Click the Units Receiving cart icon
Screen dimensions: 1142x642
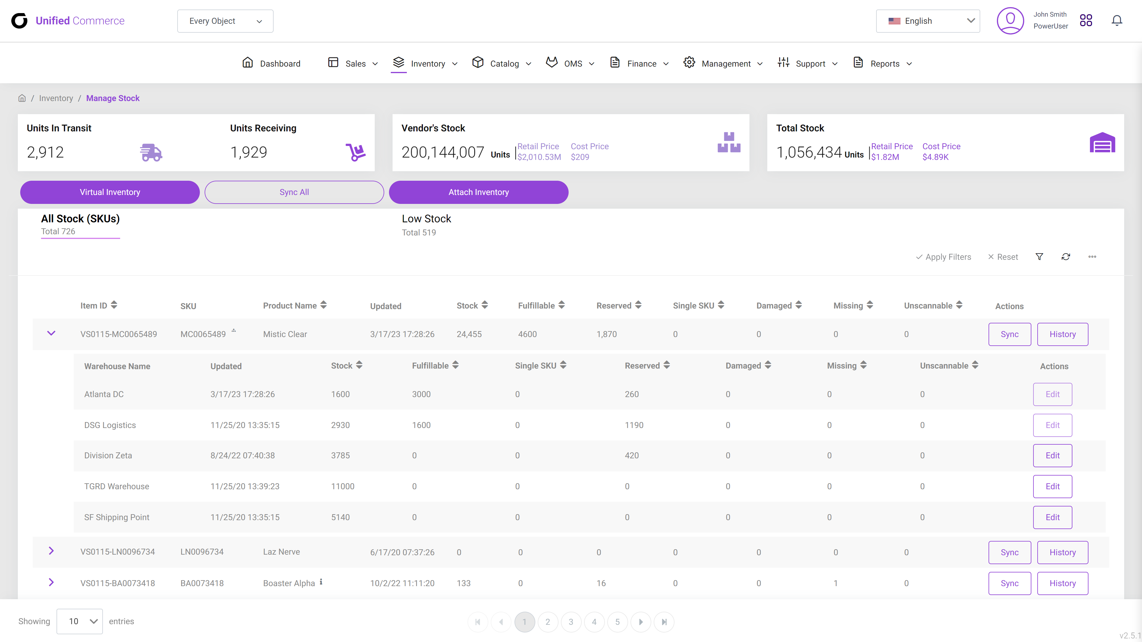point(355,152)
